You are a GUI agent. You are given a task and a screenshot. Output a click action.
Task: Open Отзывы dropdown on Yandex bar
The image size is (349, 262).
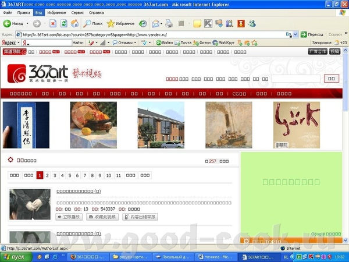pos(124,43)
